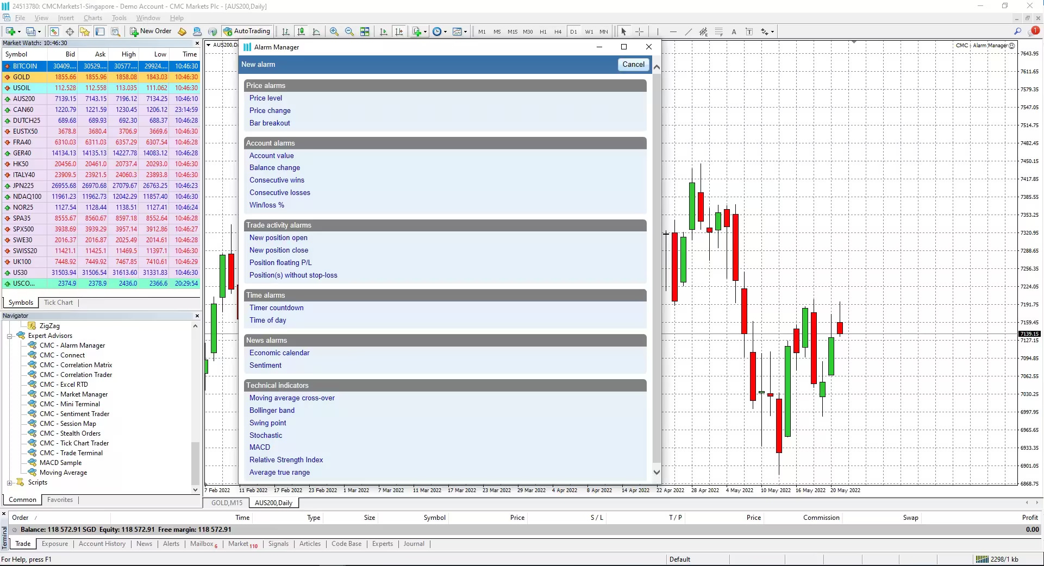
Task: Select the Draw Vertical Line tool
Action: (657, 32)
